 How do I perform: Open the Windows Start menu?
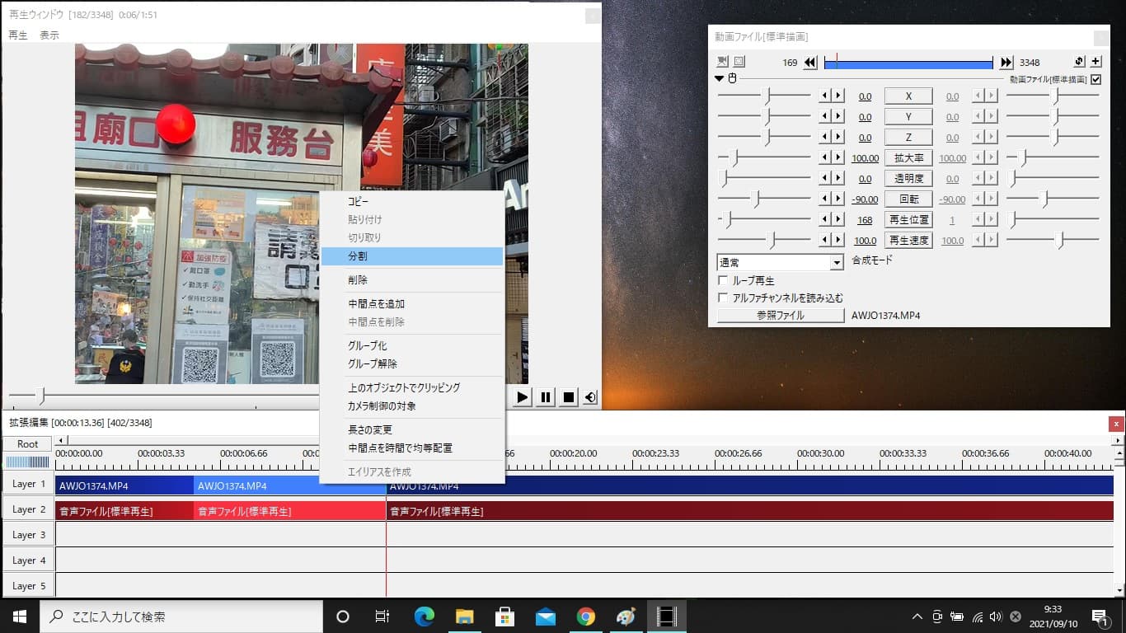click(x=20, y=617)
